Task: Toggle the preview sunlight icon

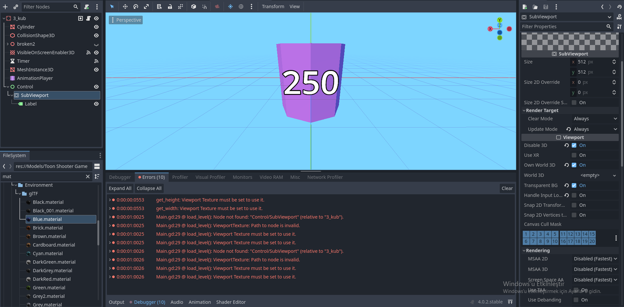Action: (230, 7)
